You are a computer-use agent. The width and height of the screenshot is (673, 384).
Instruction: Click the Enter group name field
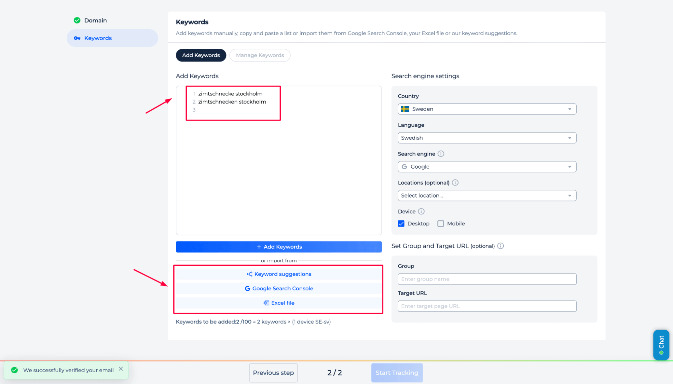[487, 279]
